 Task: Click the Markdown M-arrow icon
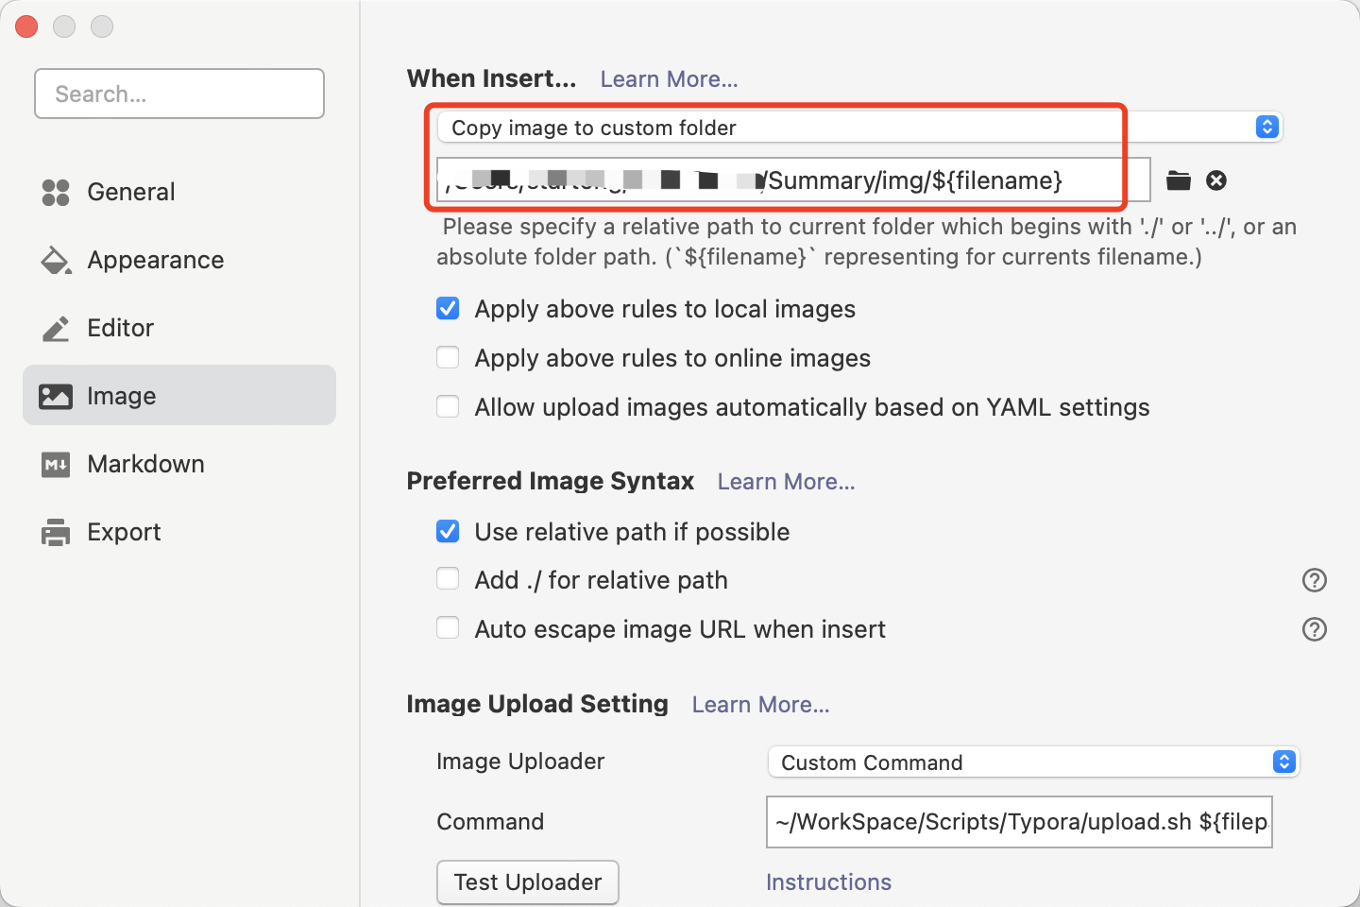tap(56, 465)
